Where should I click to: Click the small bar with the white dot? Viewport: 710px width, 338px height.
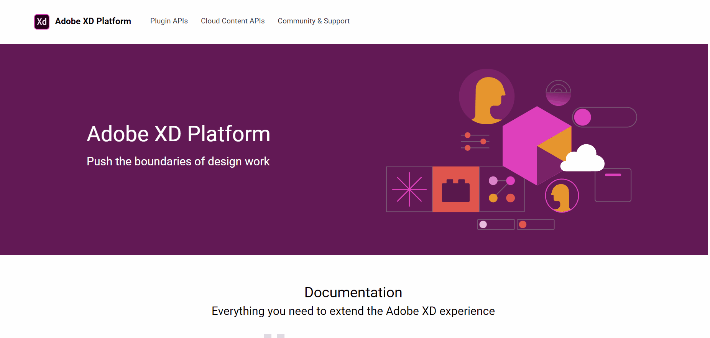tap(496, 224)
